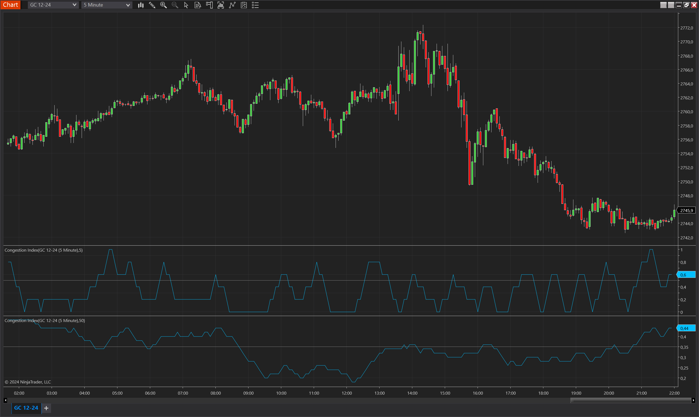Click the 2750,0 price axis label
Image resolution: width=699 pixels, height=417 pixels.
[x=687, y=182]
